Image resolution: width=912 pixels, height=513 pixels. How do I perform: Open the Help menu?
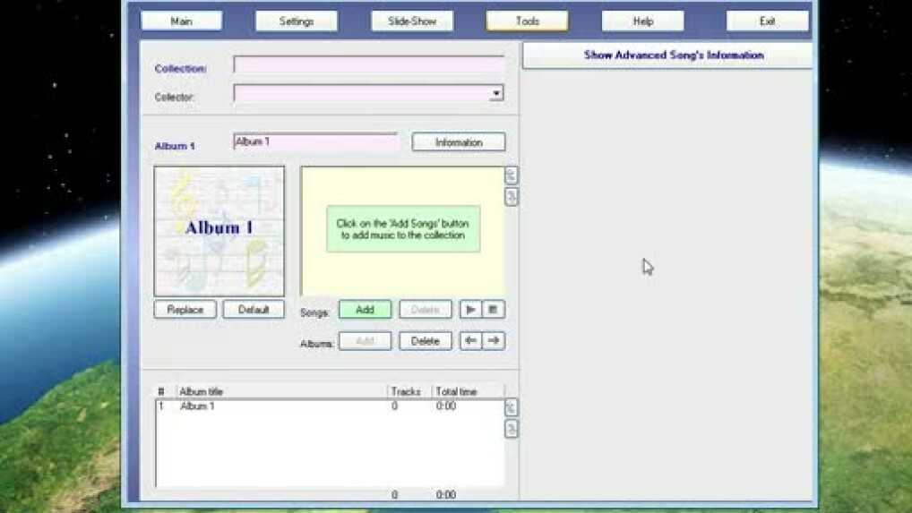point(642,21)
